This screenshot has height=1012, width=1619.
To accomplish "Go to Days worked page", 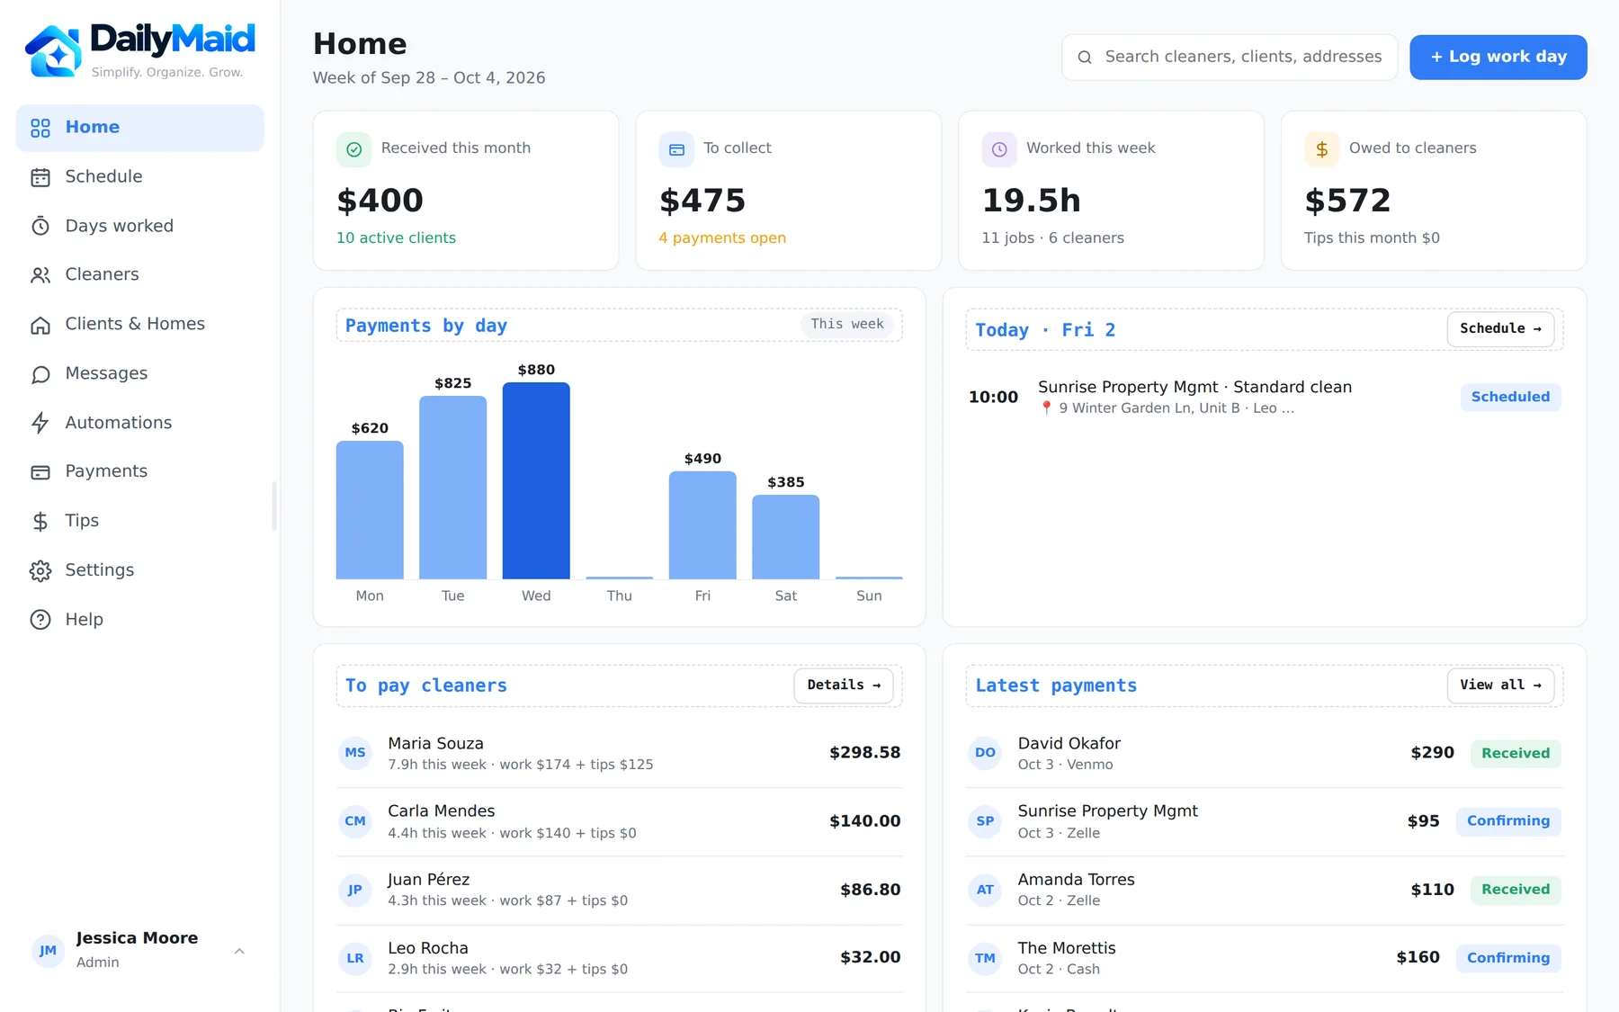I will click(139, 226).
